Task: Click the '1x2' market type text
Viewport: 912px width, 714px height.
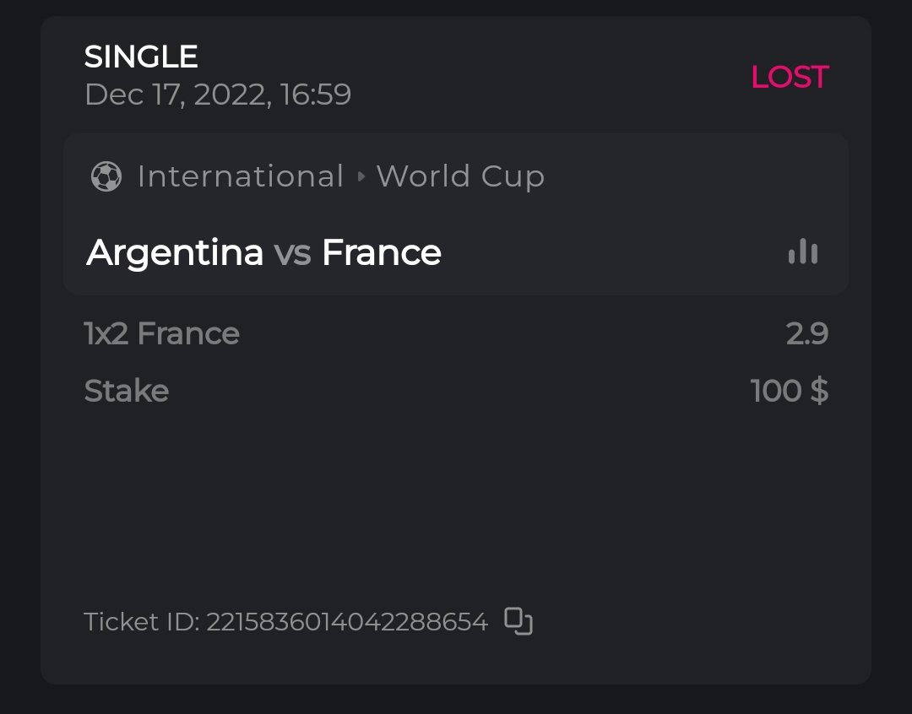Action: pyautogui.click(x=107, y=333)
